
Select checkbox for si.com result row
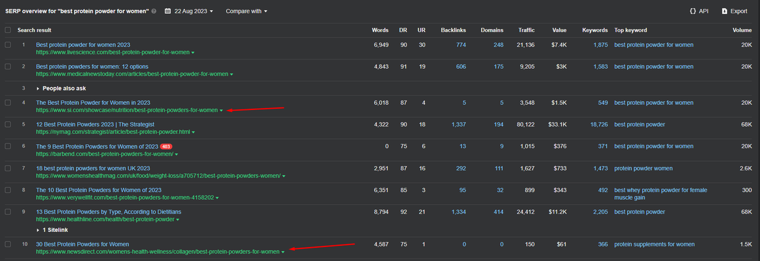(x=8, y=102)
